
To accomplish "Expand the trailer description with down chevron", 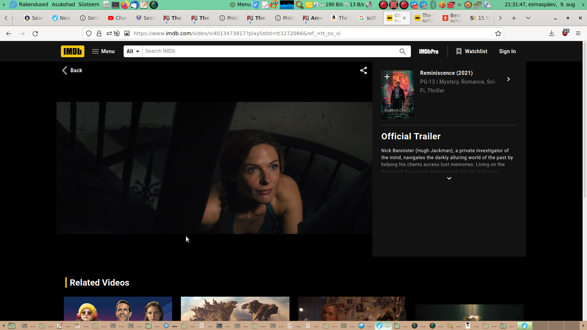I will coord(449,178).
